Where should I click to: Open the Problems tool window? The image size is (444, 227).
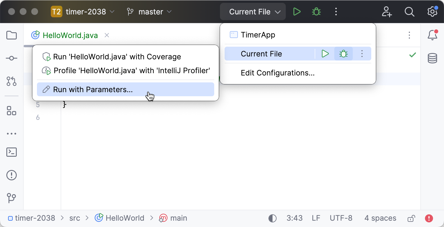(x=11, y=175)
